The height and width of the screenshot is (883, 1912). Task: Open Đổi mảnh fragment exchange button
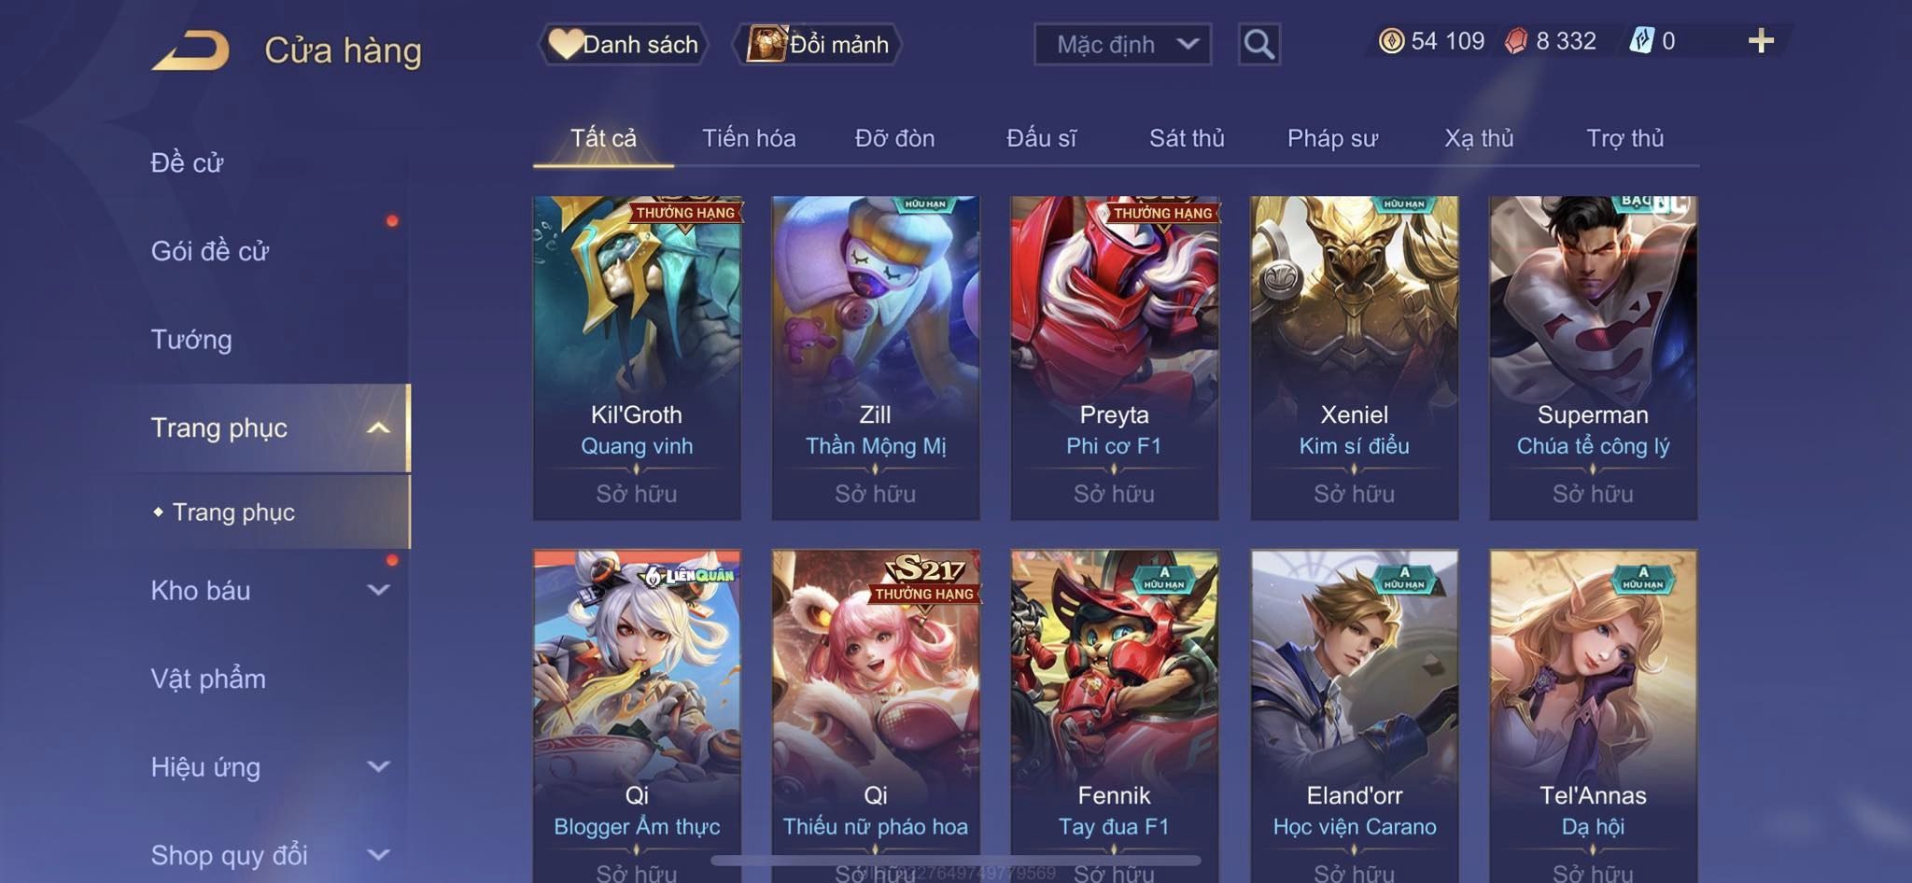(818, 44)
